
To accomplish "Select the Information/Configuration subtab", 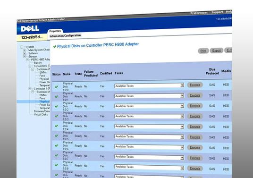I will coord(65,36).
